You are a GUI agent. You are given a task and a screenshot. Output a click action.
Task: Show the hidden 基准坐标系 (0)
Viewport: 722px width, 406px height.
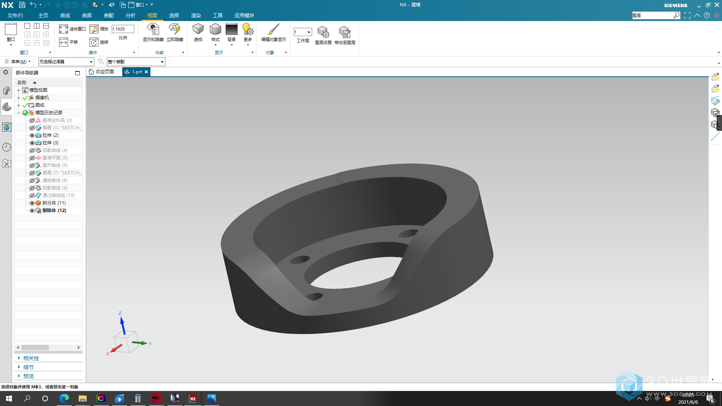tap(32, 120)
